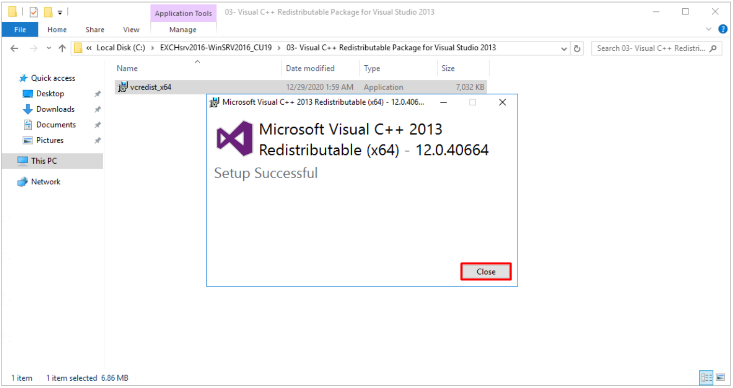The image size is (733, 388).
Task: Open Explorer Help question mark icon
Action: pos(723,29)
